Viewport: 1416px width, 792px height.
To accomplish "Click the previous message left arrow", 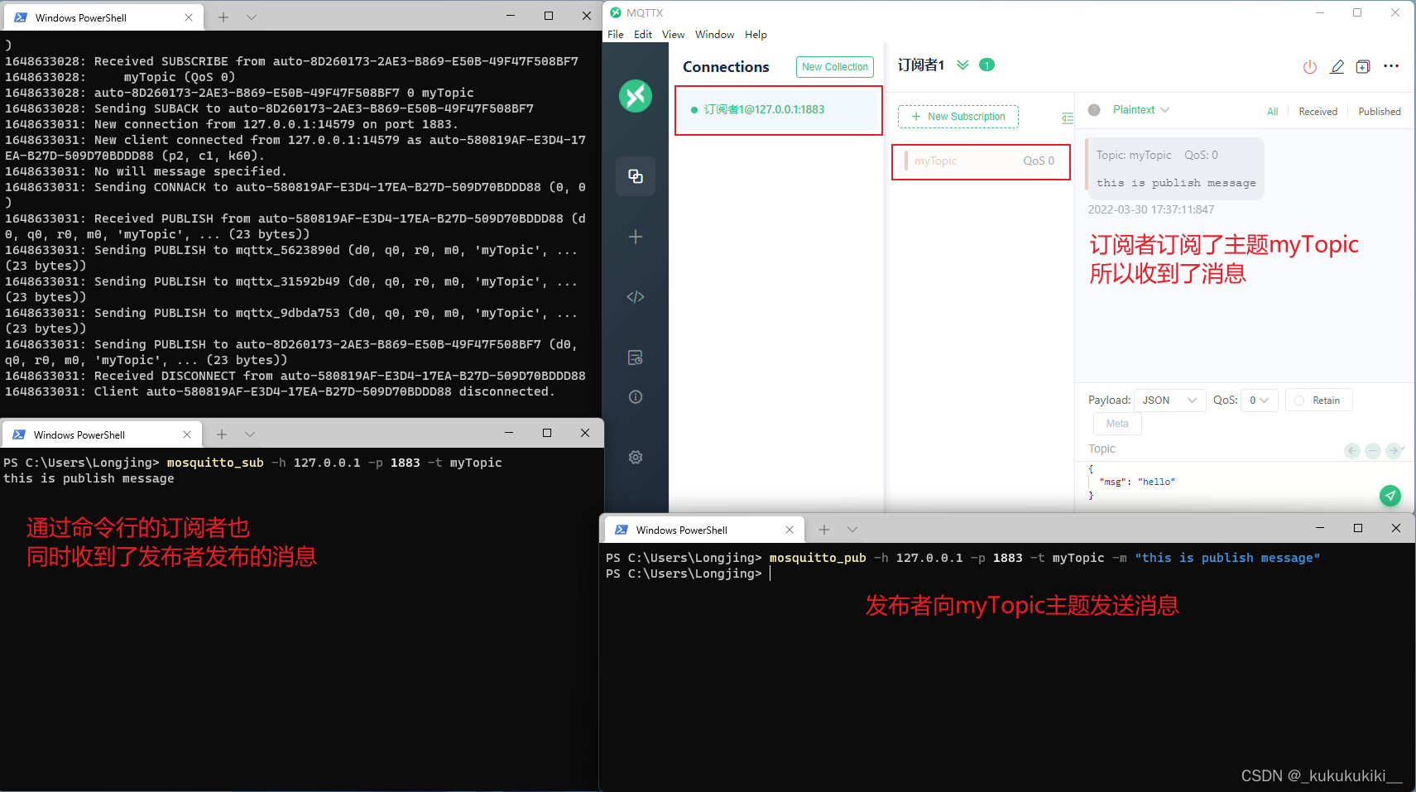I will [1352, 450].
